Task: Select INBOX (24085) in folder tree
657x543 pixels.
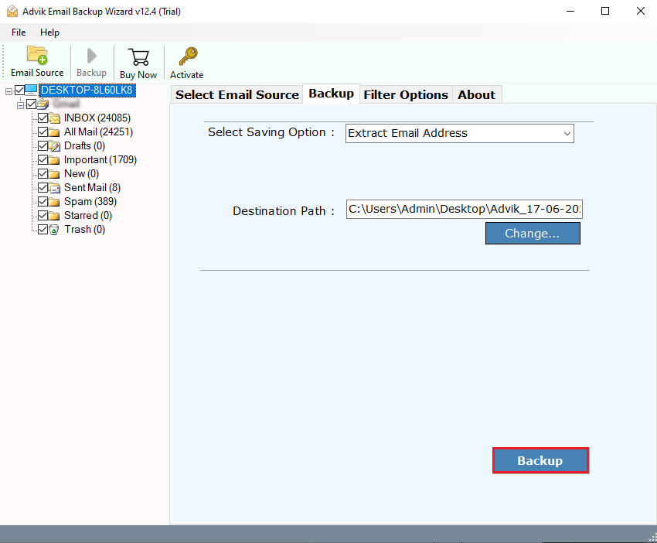Action: 97,118
